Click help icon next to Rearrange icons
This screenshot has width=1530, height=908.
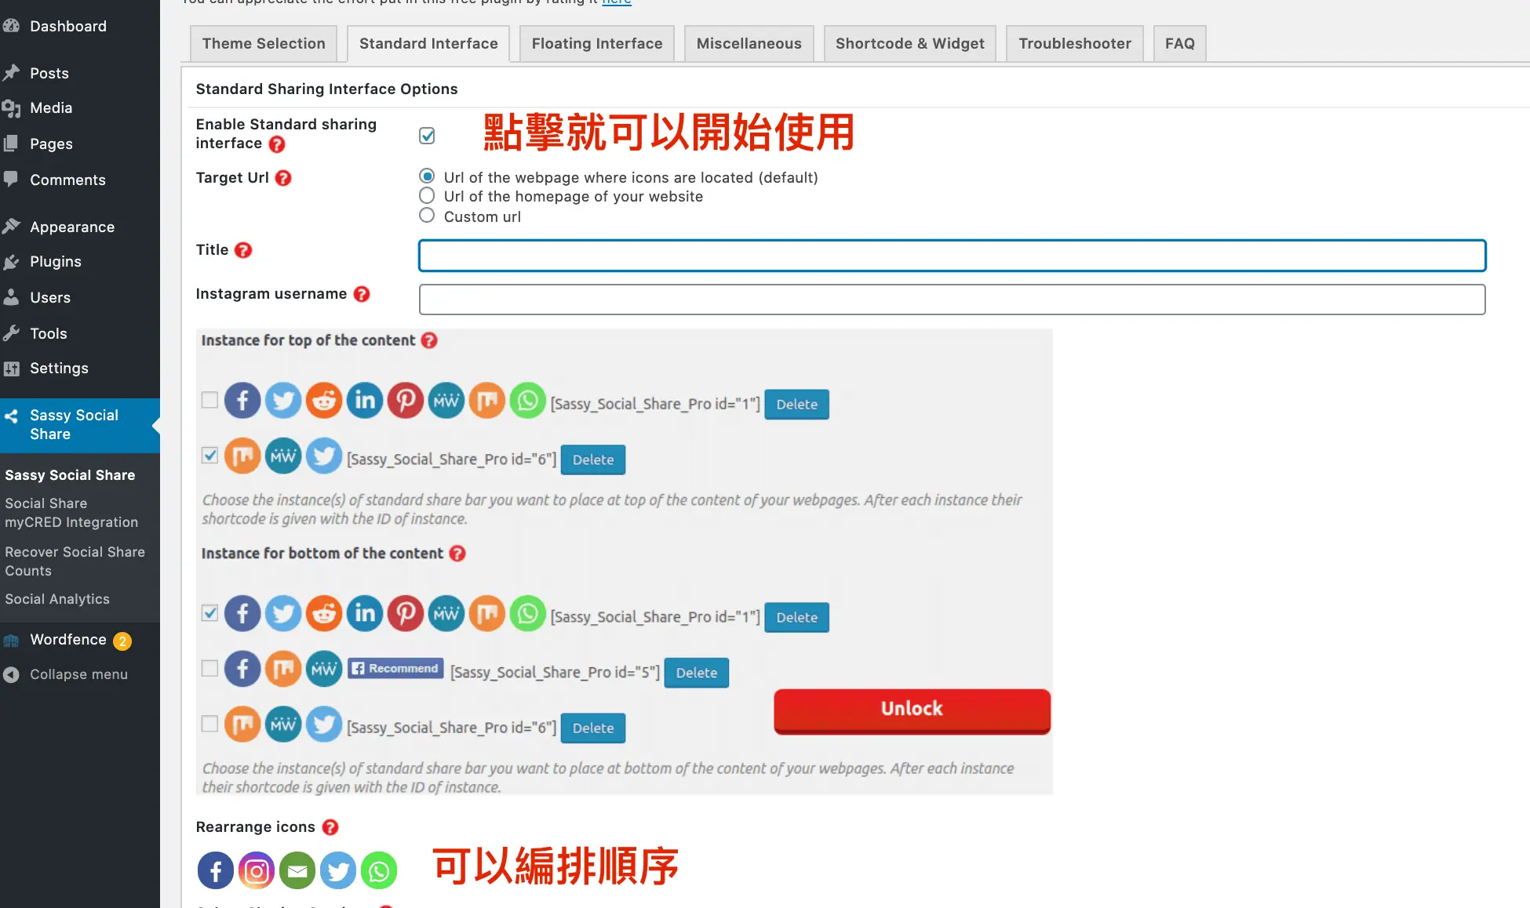(x=330, y=827)
